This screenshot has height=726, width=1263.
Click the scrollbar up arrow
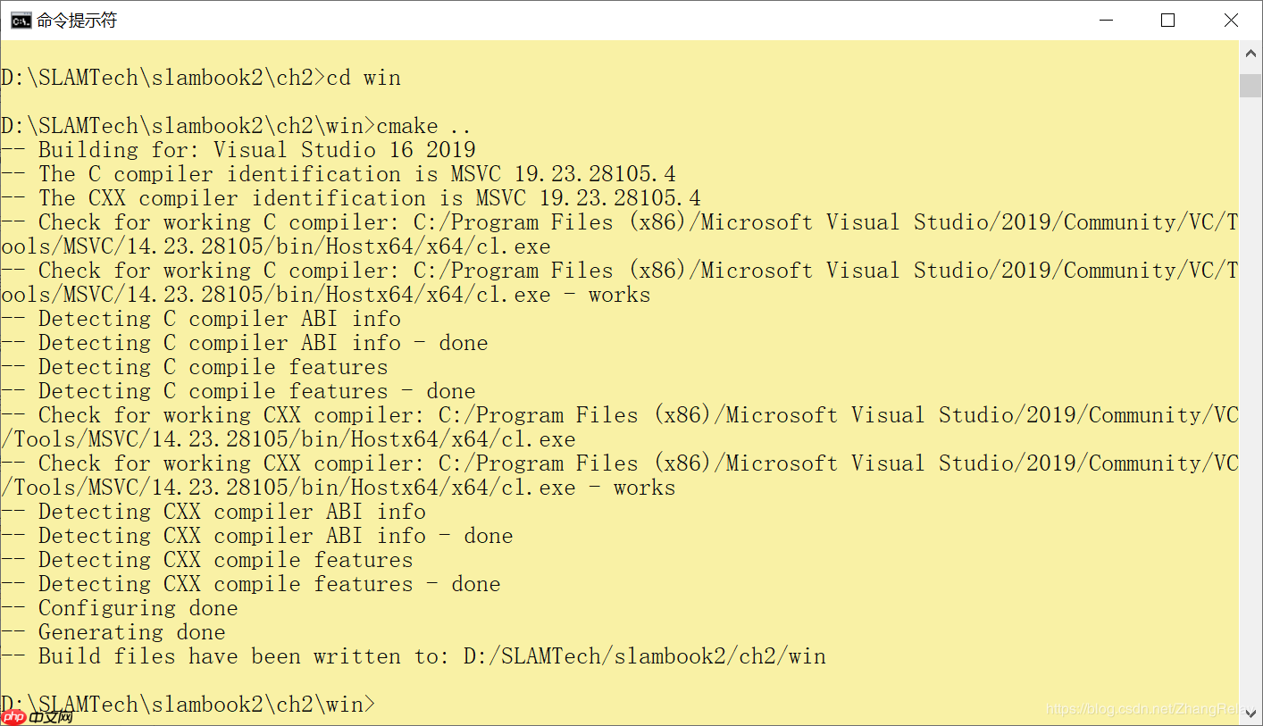pyautogui.click(x=1250, y=54)
